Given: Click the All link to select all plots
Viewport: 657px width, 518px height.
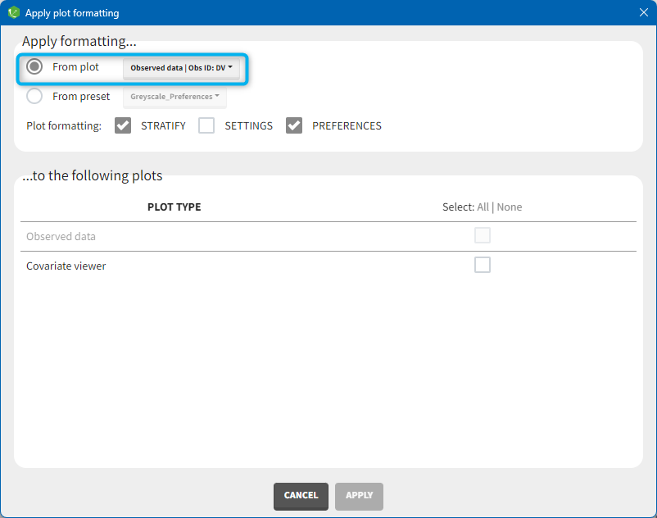Looking at the screenshot, I should pos(483,207).
